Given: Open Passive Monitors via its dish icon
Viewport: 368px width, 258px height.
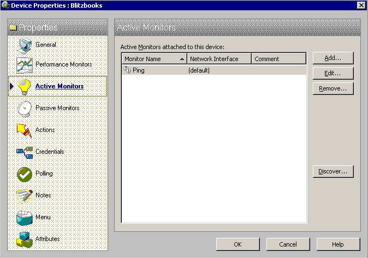Looking at the screenshot, I should click(x=25, y=109).
